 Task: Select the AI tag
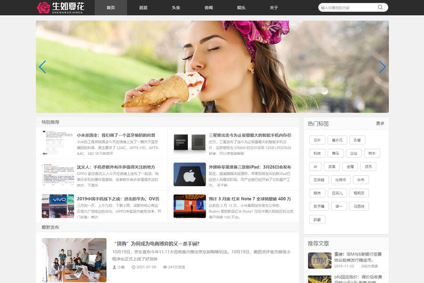tap(316, 167)
